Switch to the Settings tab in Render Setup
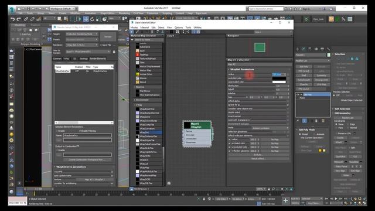 tap(84, 59)
